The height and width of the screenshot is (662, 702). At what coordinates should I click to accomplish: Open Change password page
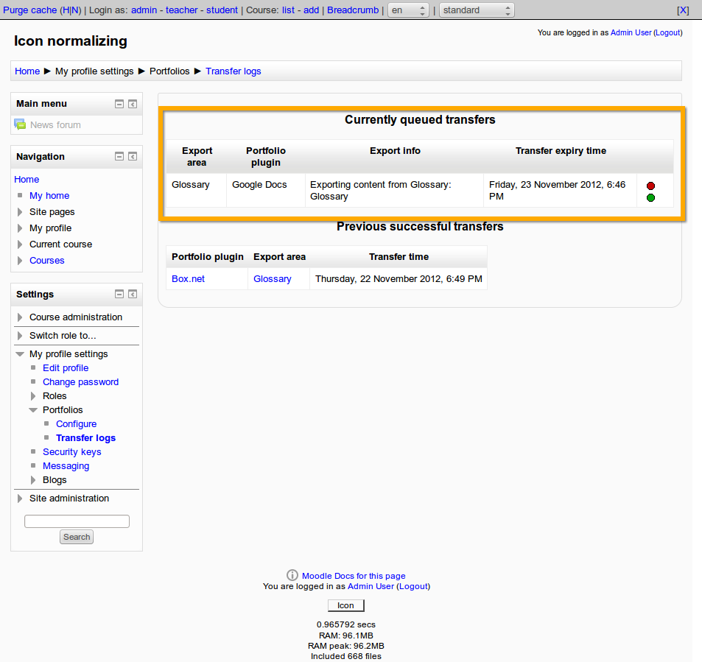click(x=80, y=381)
